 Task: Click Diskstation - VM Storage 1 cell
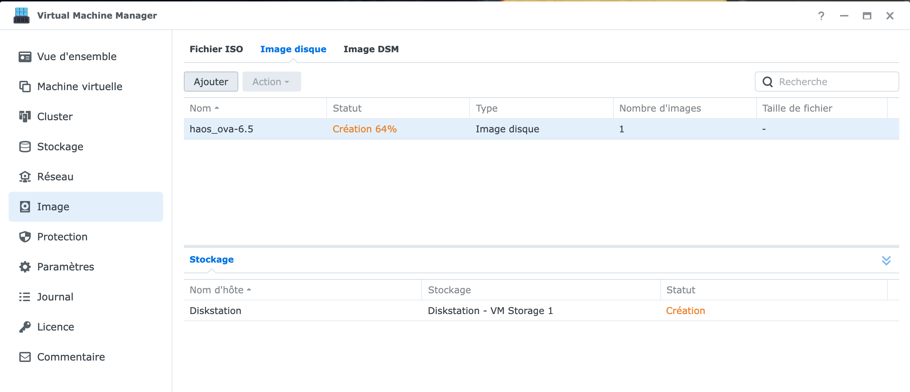[x=490, y=311]
